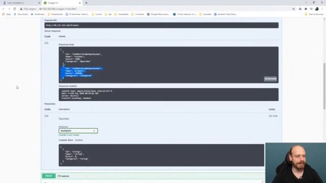Open the Media type dropdown
The width and height of the screenshot is (326, 183).
(78, 131)
